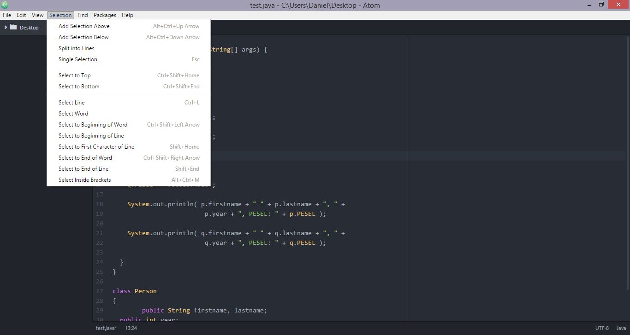Open the File menu

7,15
